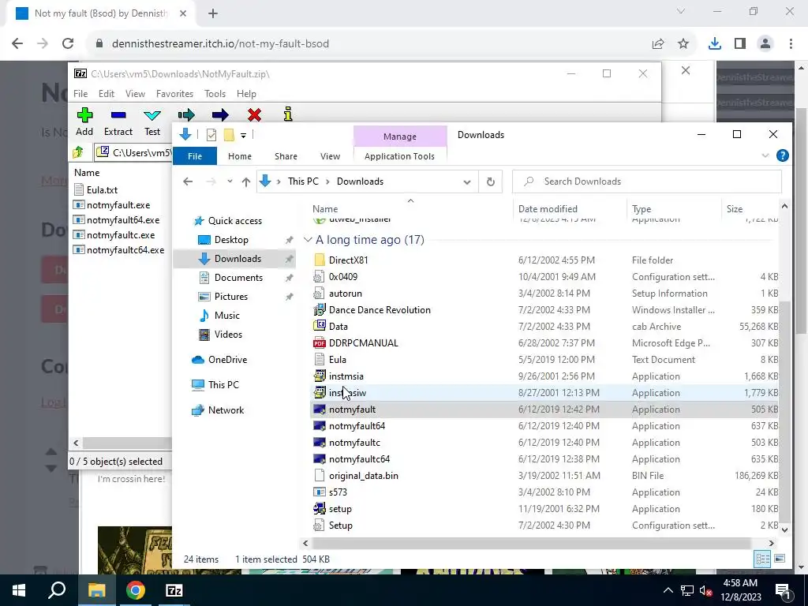Click the yellow Info icon in 7-Zip
This screenshot has height=606, width=808.
288,114
